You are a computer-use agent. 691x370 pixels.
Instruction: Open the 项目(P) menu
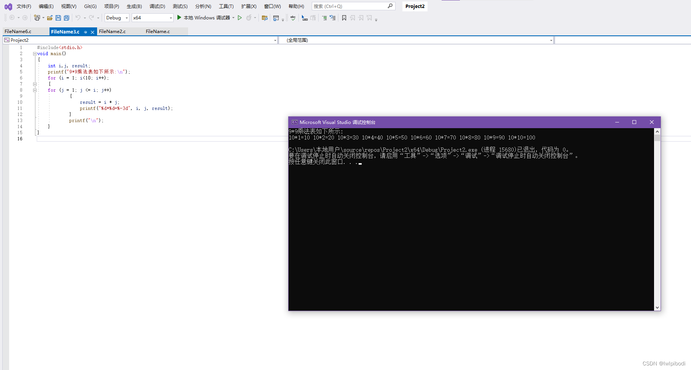click(x=112, y=6)
